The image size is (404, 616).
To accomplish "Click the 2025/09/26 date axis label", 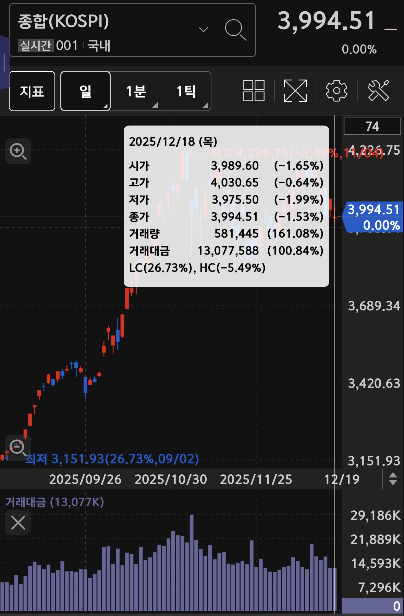I will pyautogui.click(x=85, y=479).
